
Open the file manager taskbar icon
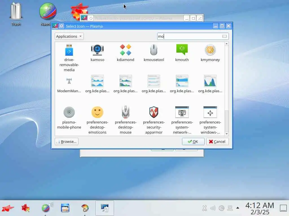65,208
